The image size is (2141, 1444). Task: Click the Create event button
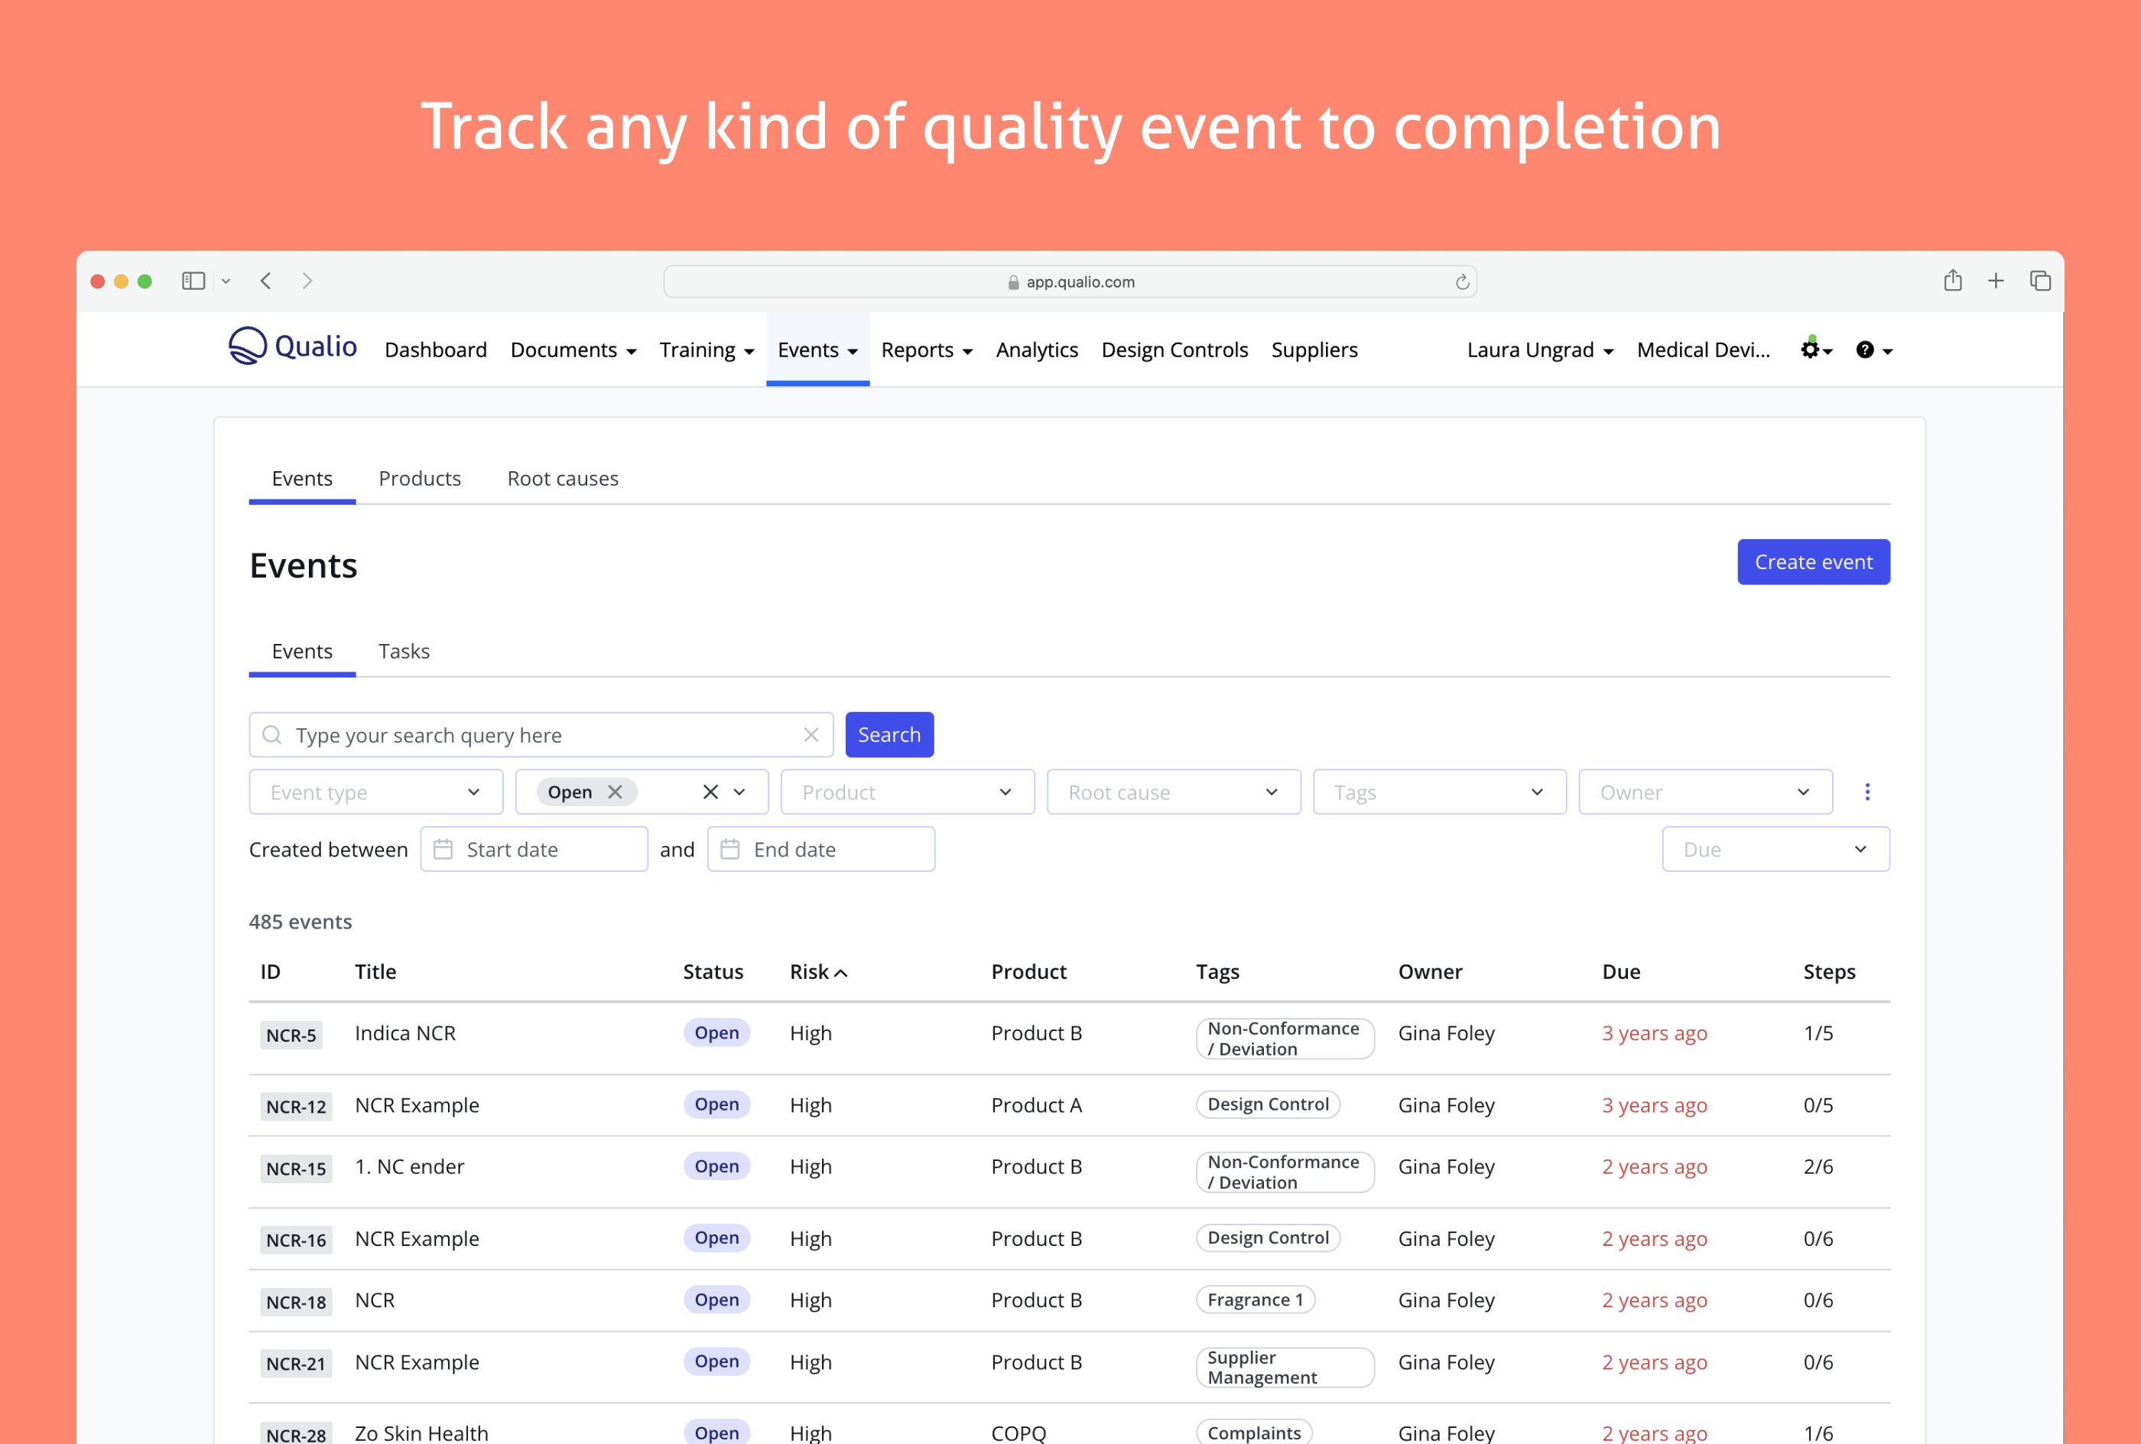coord(1812,561)
